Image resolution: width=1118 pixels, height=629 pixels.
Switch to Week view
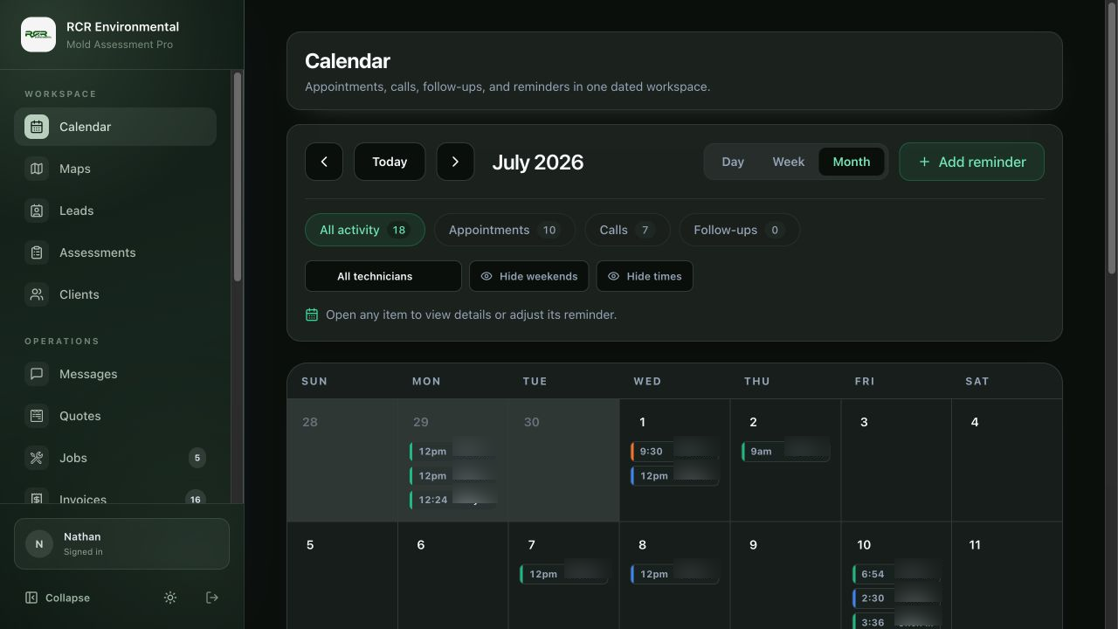tap(789, 162)
